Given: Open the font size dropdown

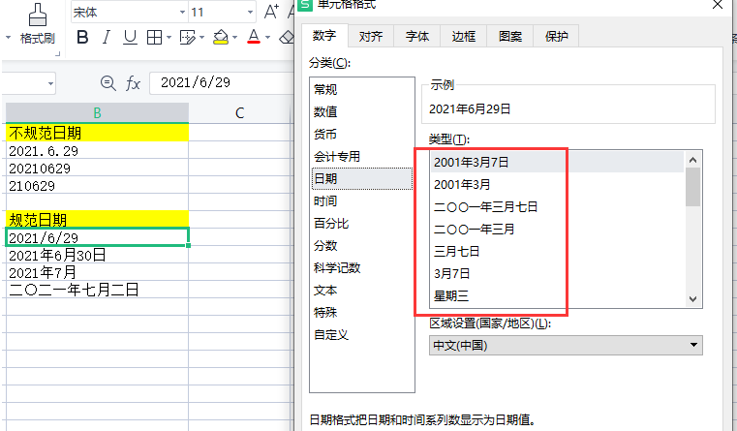Looking at the screenshot, I should (251, 13).
